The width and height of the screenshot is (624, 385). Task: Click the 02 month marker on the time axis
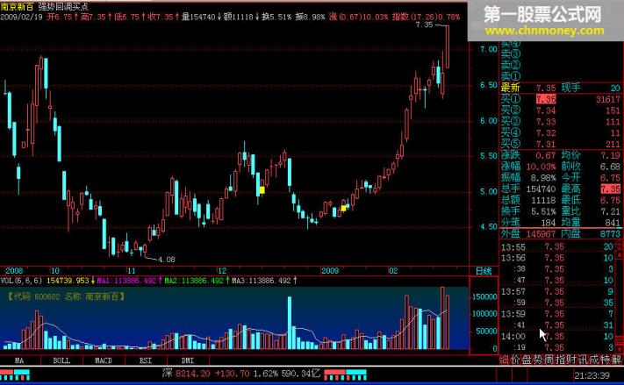click(x=393, y=271)
